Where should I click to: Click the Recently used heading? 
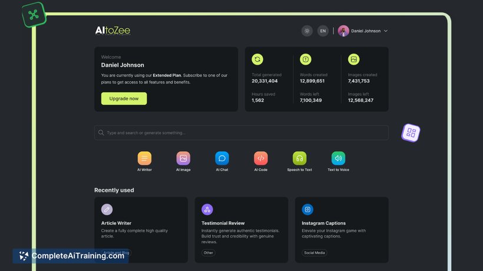coord(114,190)
